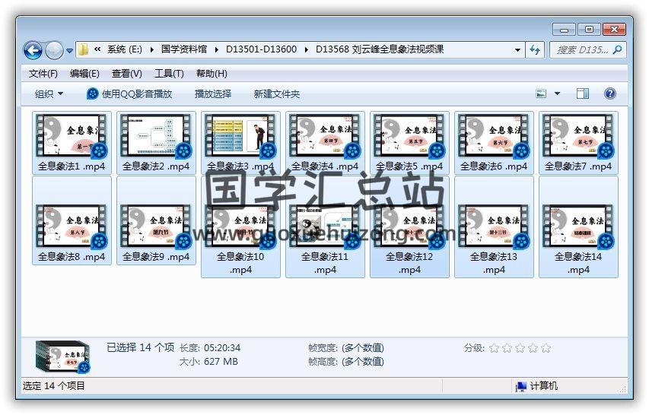Open recent pages dropdown beside navigation arrows

[69, 50]
